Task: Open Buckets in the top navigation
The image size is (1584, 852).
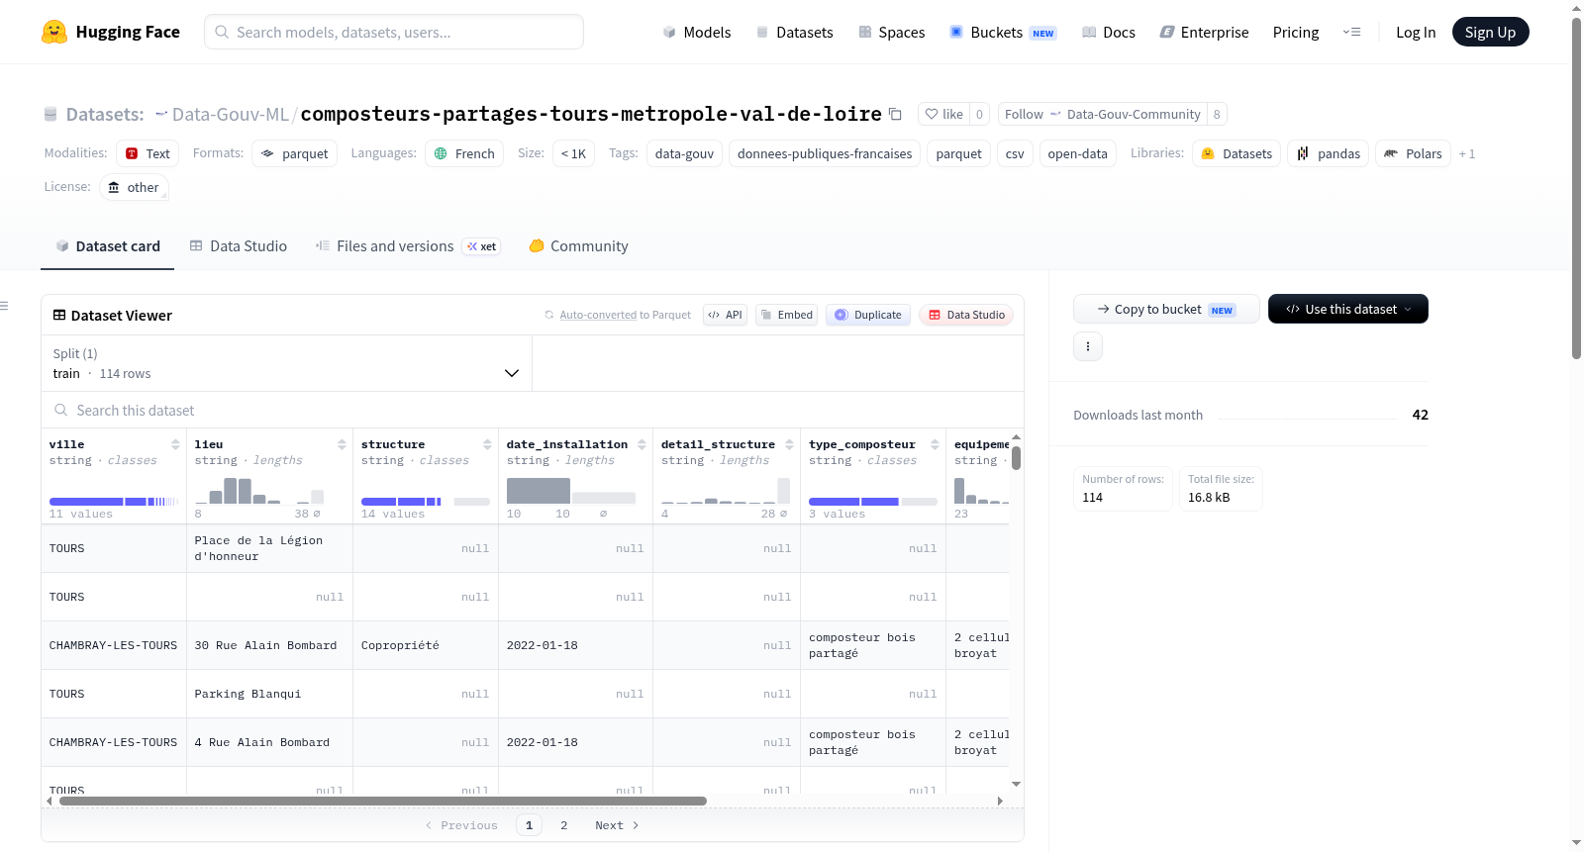Action: 1003,32
